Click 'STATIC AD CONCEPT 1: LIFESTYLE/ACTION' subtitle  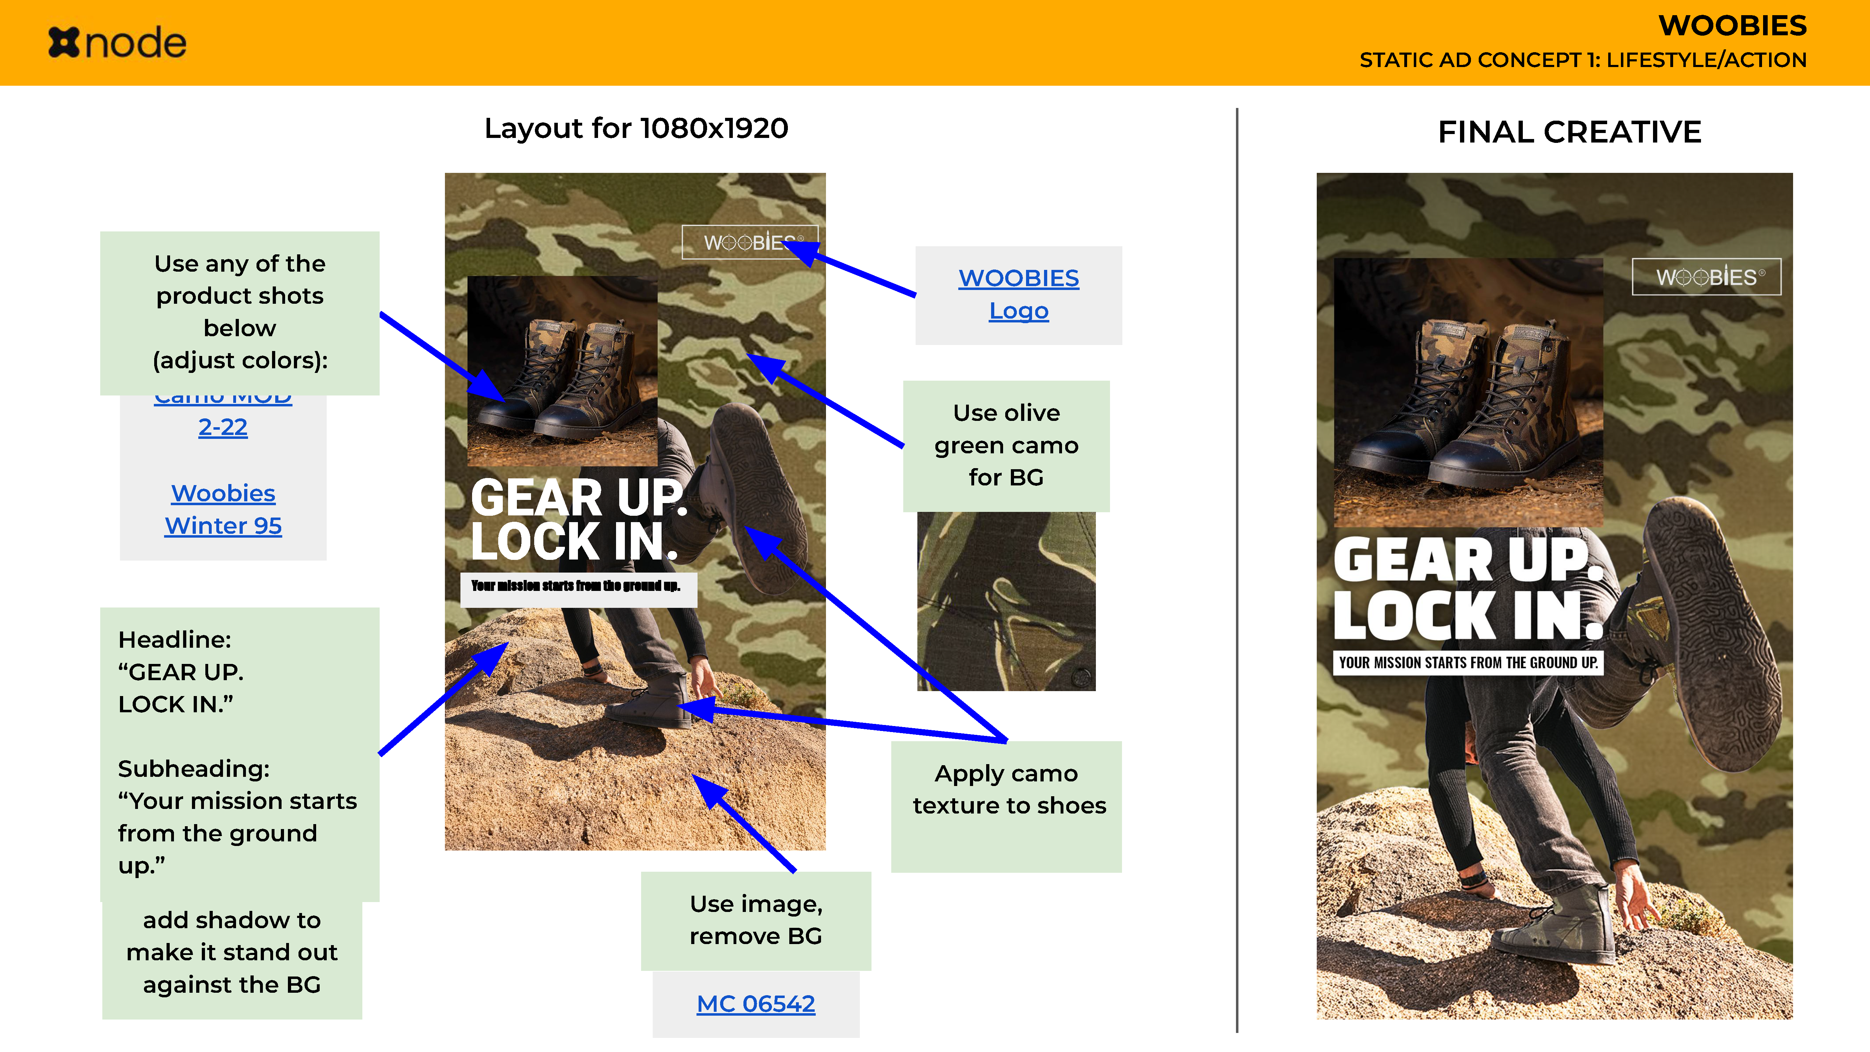(x=1583, y=60)
